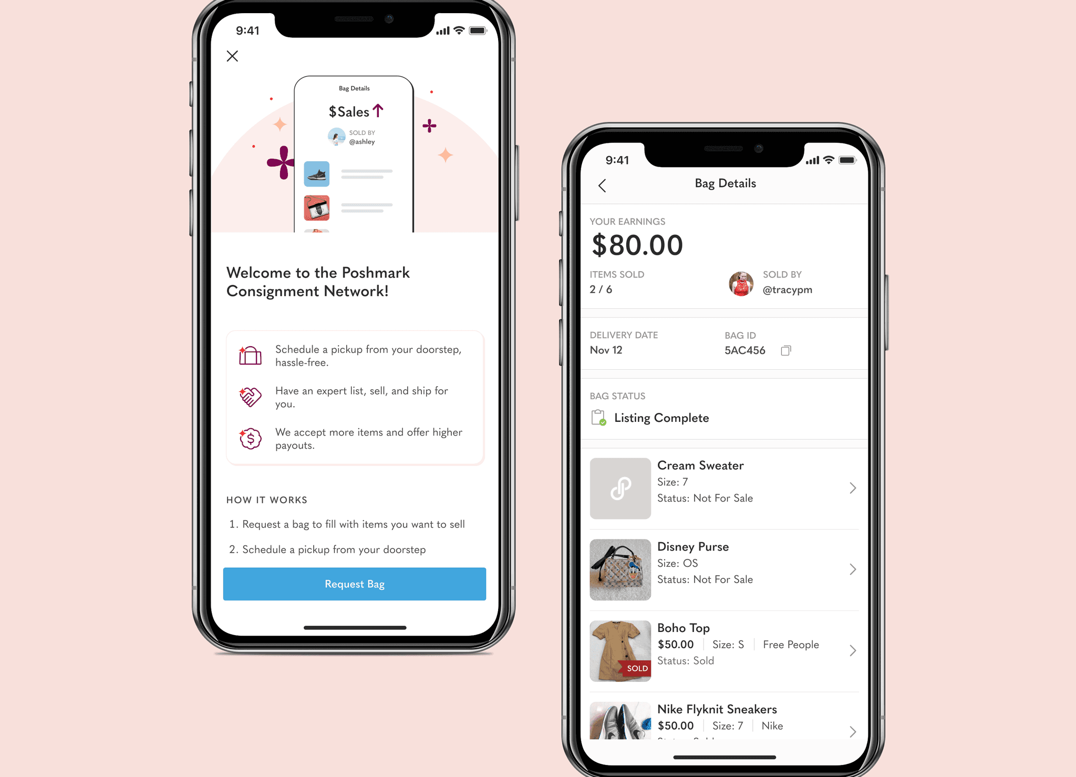This screenshot has width=1076, height=777.
Task: Click the close X button on welcome screen
Action: [x=232, y=55]
